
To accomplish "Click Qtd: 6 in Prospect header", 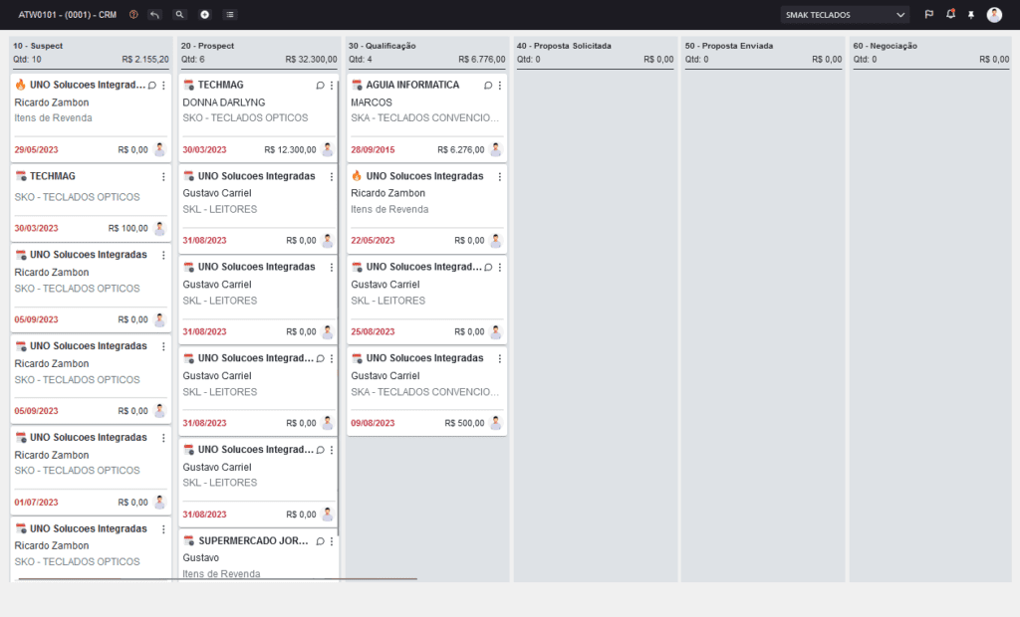I will click(x=192, y=59).
